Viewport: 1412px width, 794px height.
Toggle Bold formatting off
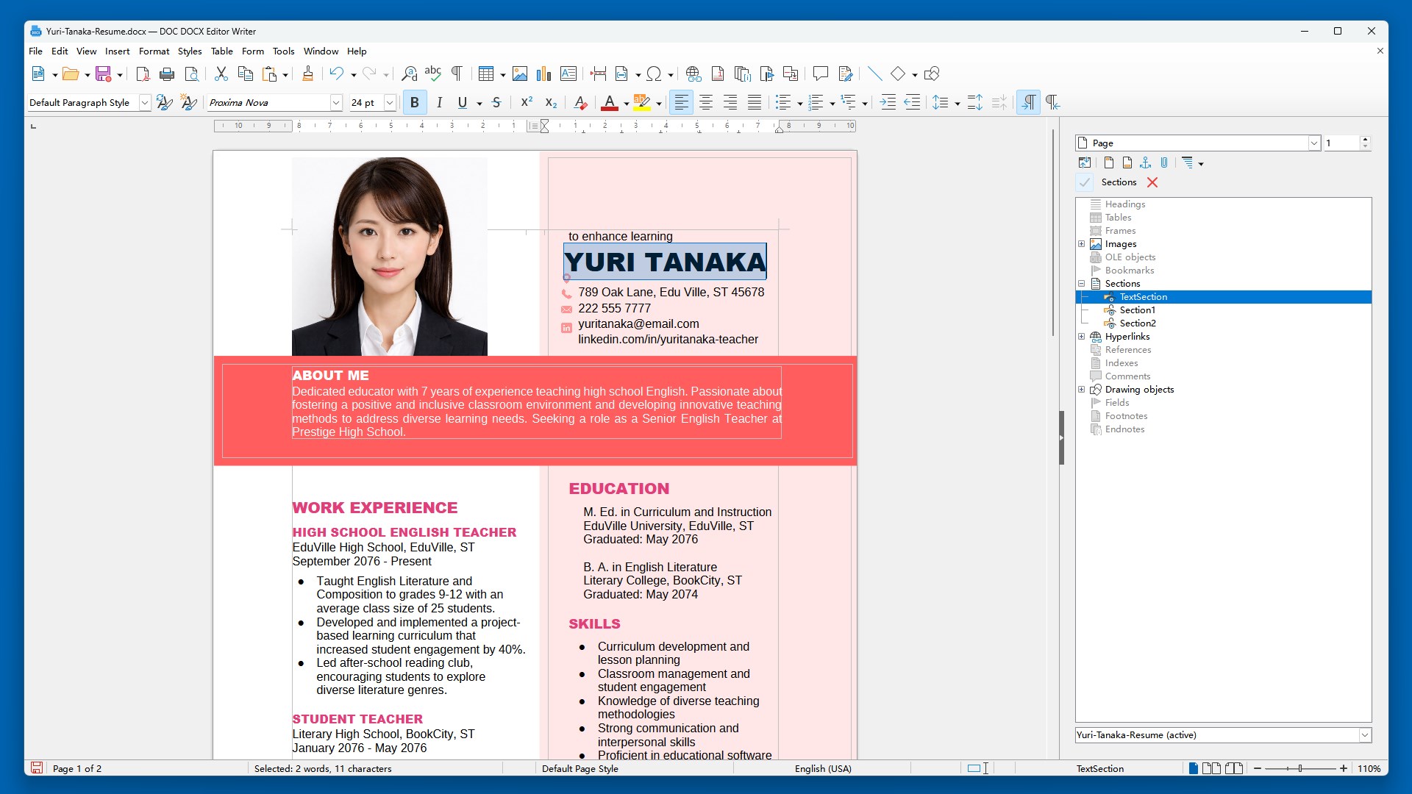[415, 103]
